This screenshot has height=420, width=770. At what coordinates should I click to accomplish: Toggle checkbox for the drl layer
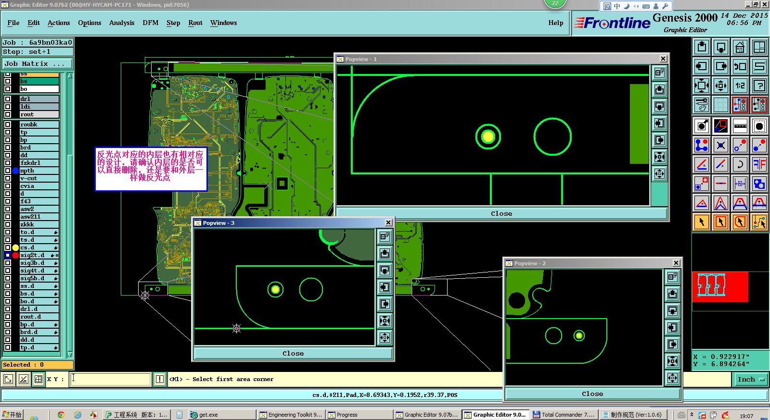(x=8, y=99)
